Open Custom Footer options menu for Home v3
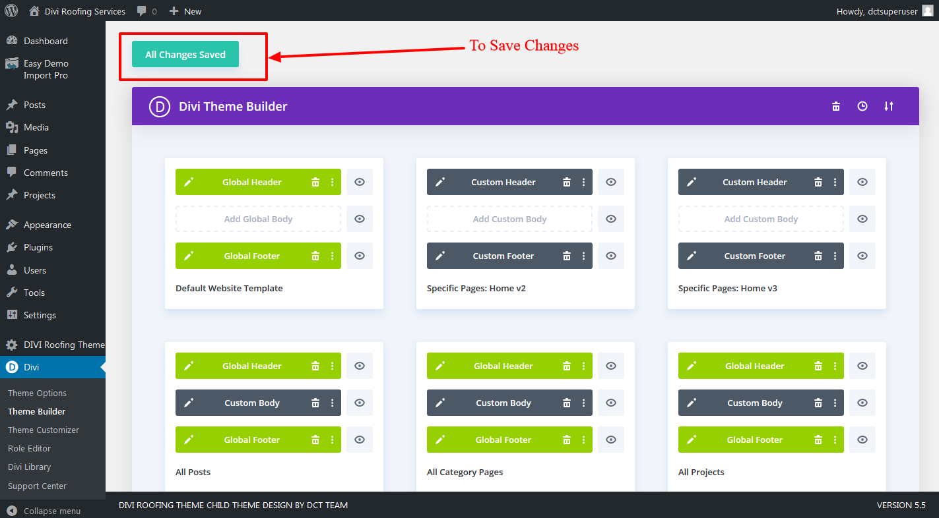 pos(835,256)
